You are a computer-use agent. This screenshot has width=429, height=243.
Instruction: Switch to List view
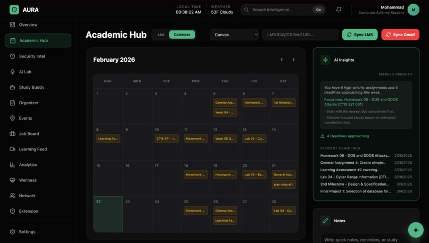(x=161, y=35)
